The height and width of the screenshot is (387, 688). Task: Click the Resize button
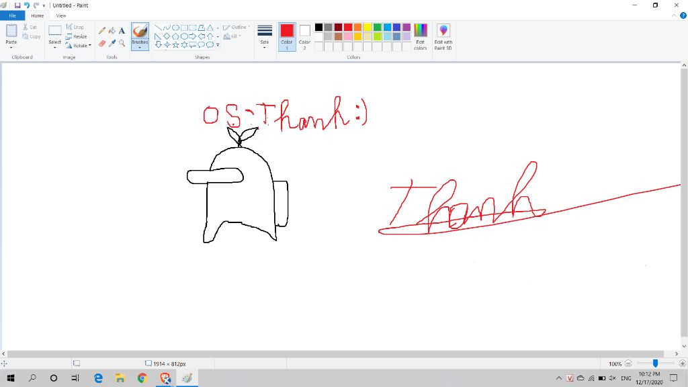click(x=77, y=36)
